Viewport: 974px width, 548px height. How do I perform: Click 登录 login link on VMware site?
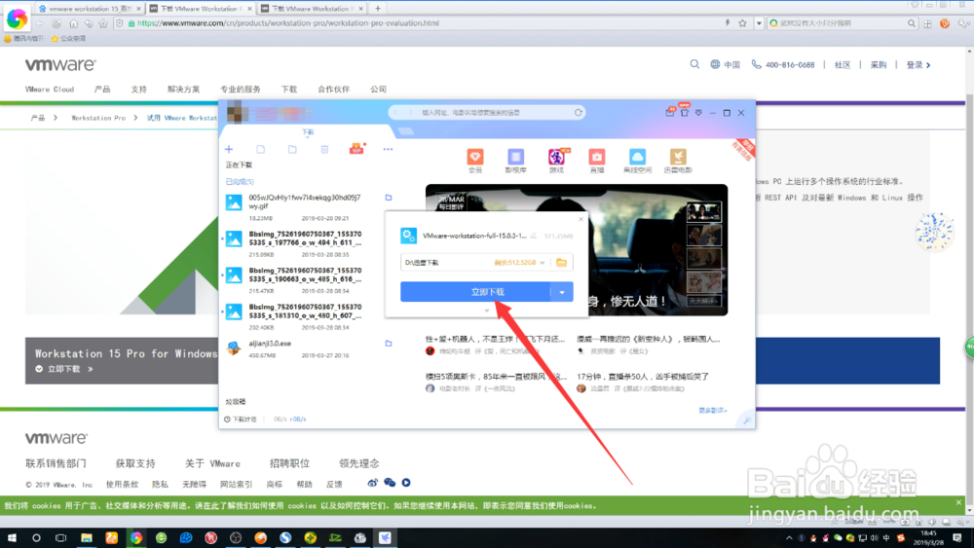click(918, 64)
